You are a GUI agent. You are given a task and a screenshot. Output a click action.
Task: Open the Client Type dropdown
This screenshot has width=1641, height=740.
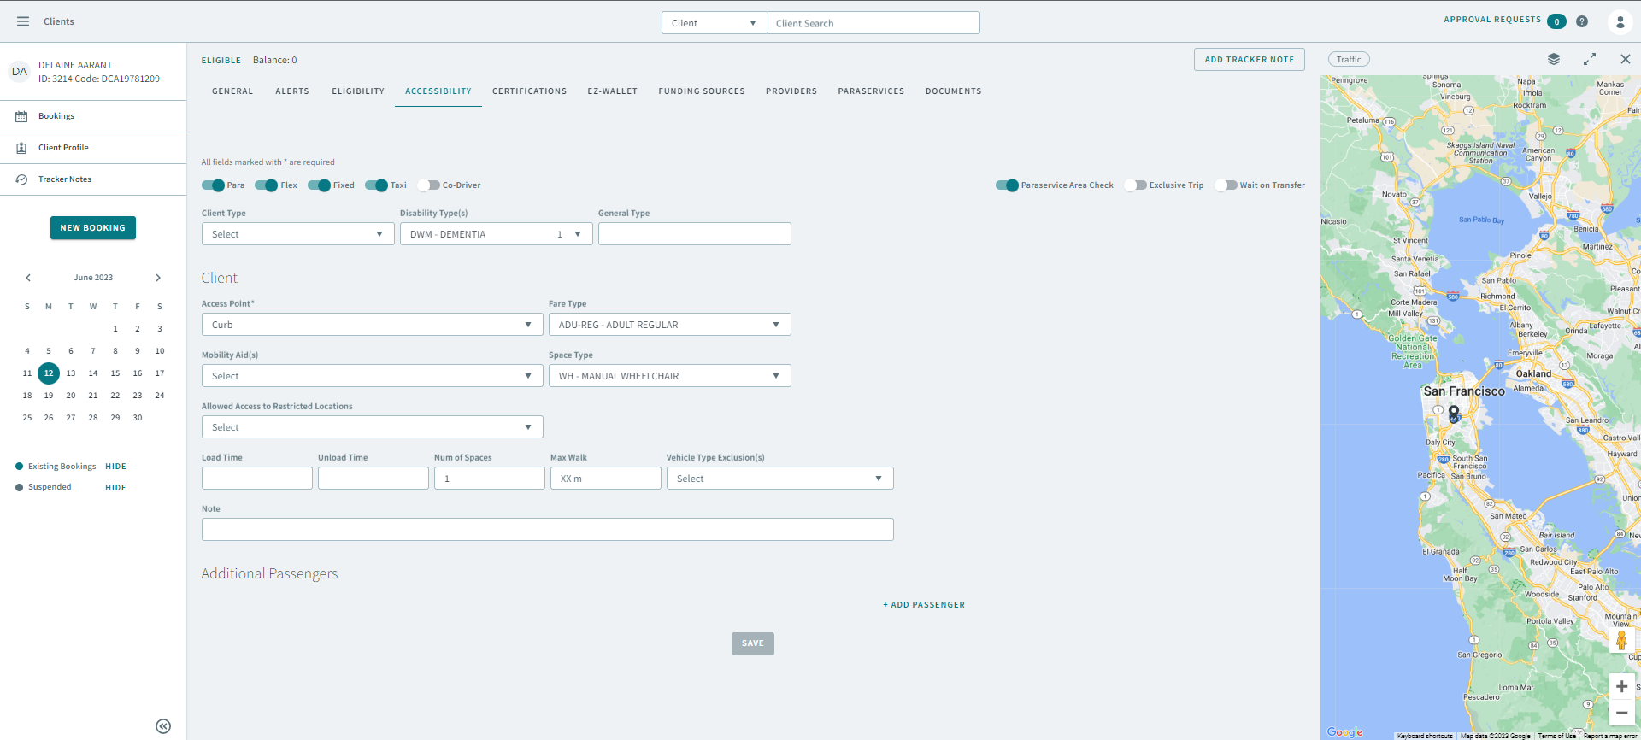[297, 234]
